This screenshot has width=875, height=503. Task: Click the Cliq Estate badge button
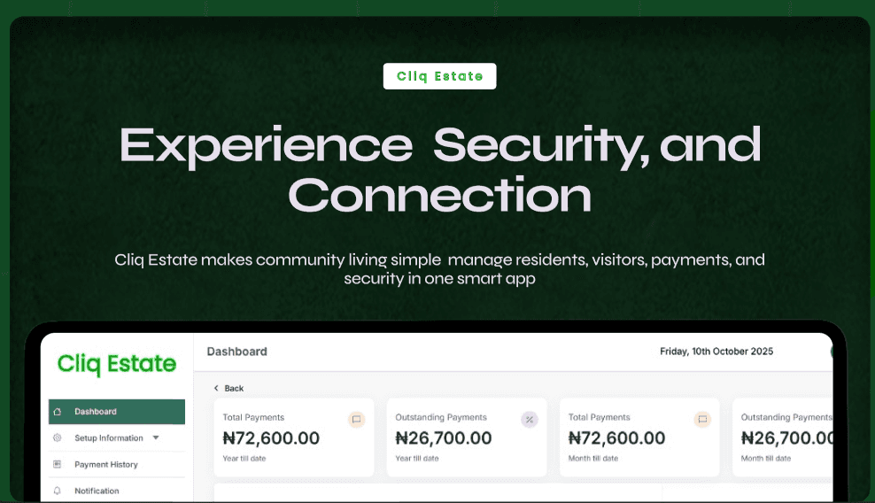click(x=440, y=76)
